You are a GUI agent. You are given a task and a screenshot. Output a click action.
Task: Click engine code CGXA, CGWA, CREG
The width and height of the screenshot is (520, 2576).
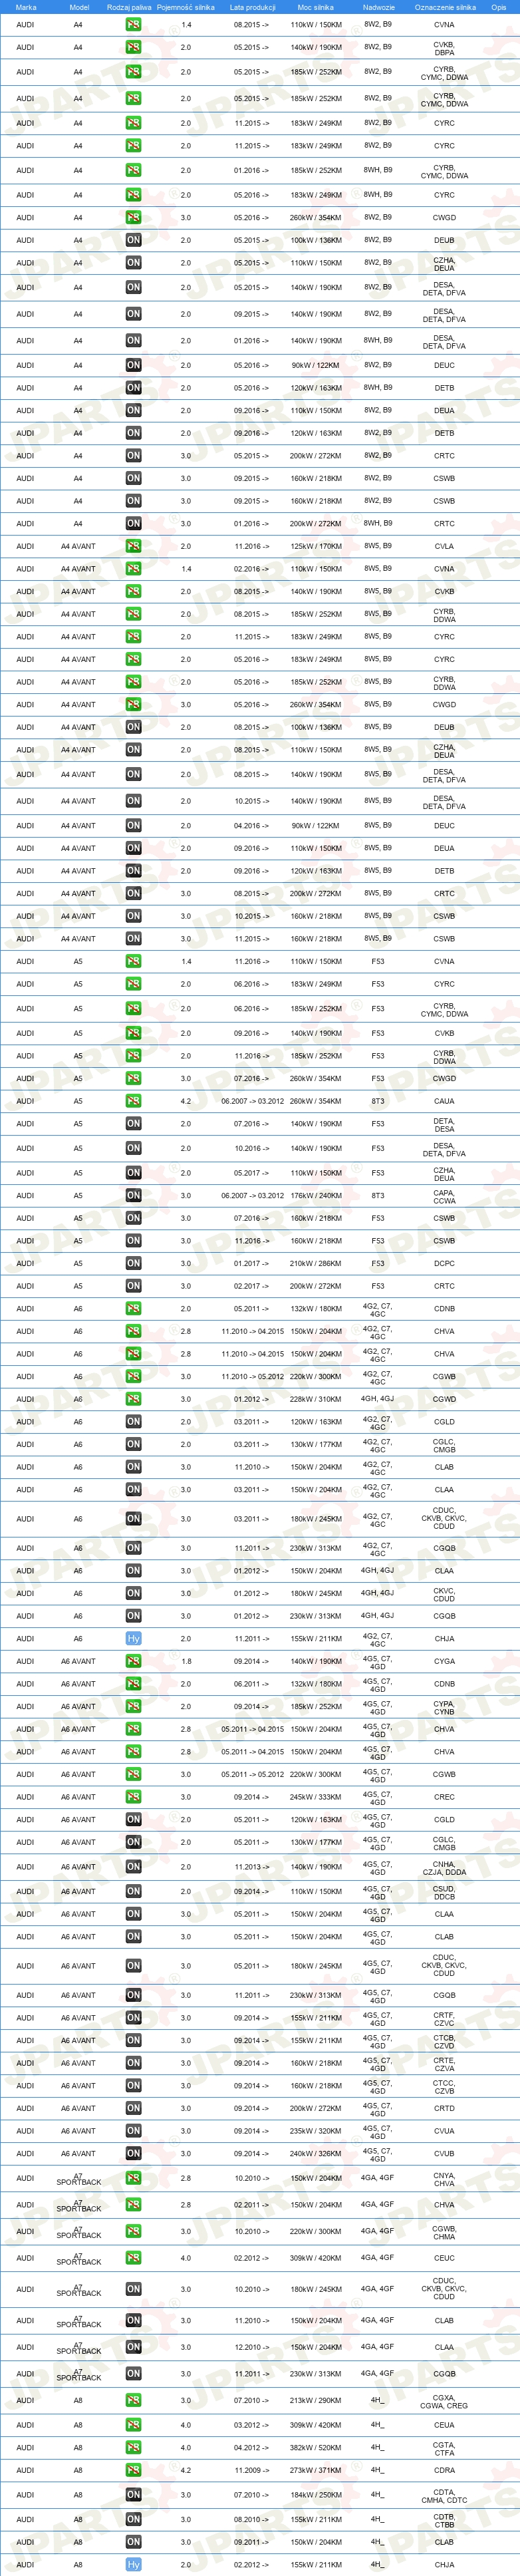click(444, 2401)
